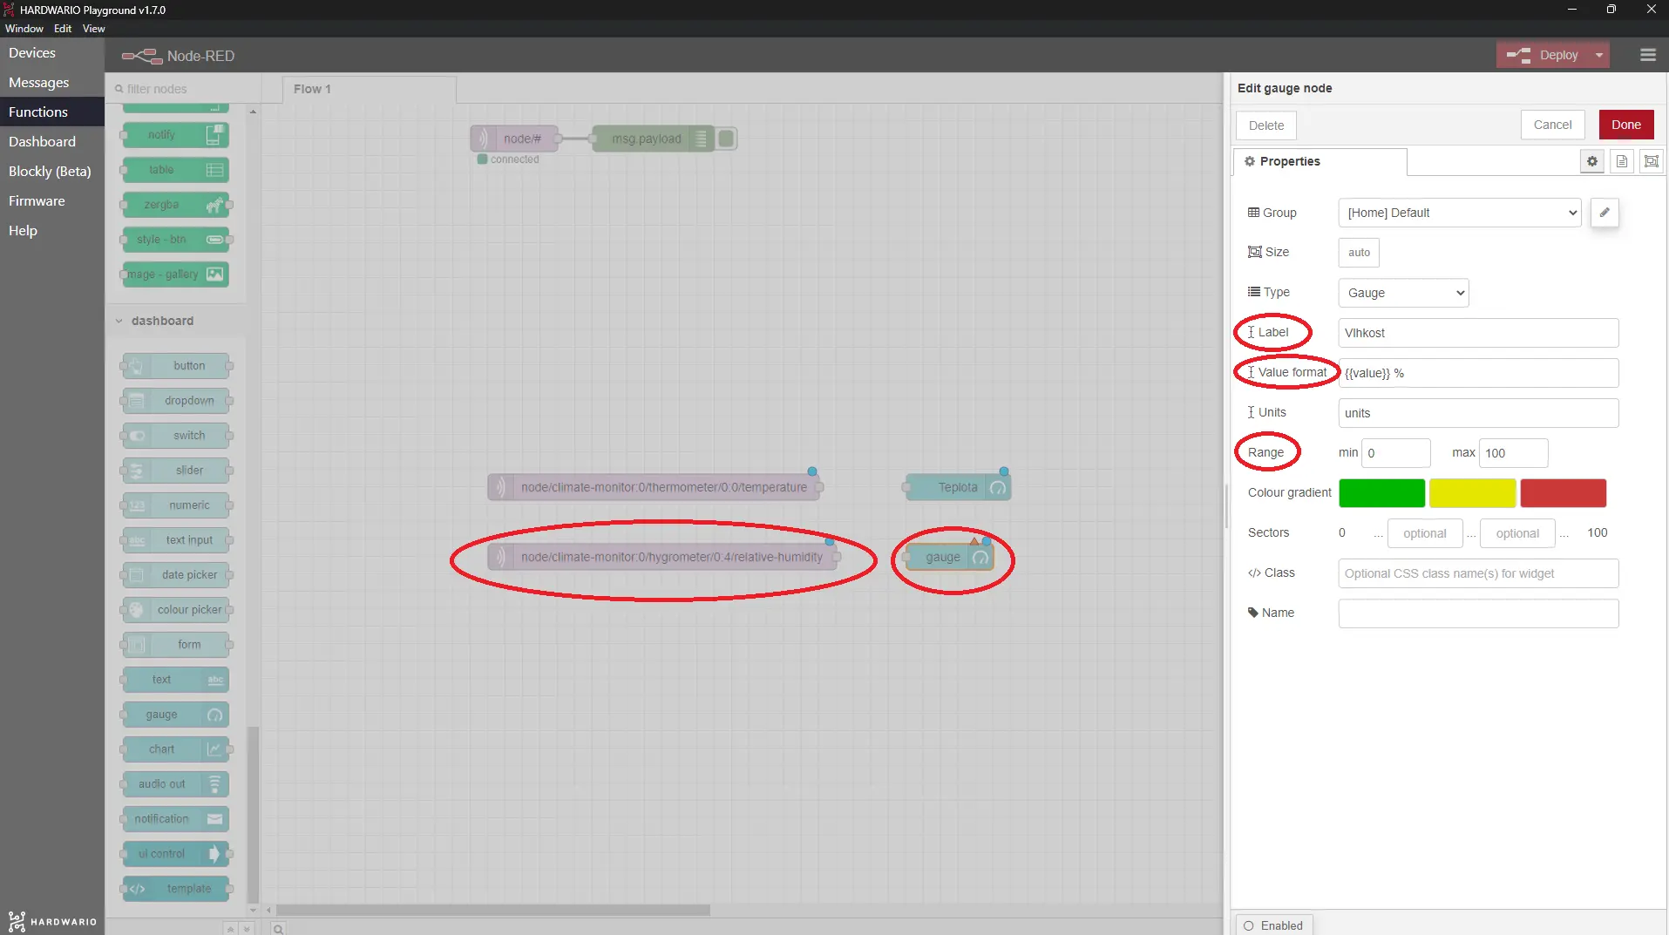The image size is (1669, 935).
Task: Select the dropdown dashboard node
Action: (x=176, y=401)
